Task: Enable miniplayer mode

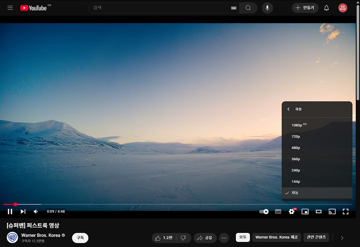Action: 305,212
